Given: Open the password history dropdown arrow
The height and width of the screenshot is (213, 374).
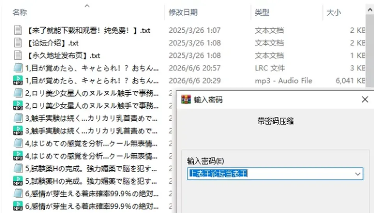Looking at the screenshot, I should click(x=358, y=174).
